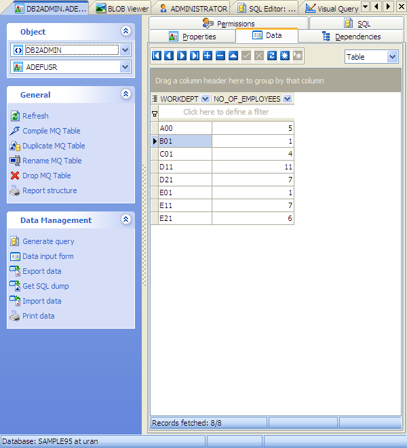Viewport: 407px width, 448px height.
Task: Open the Table view mode dropdown
Action: [392, 57]
